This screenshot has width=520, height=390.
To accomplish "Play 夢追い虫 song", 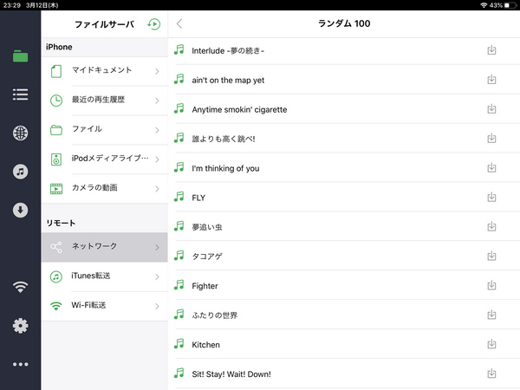I will (344, 227).
